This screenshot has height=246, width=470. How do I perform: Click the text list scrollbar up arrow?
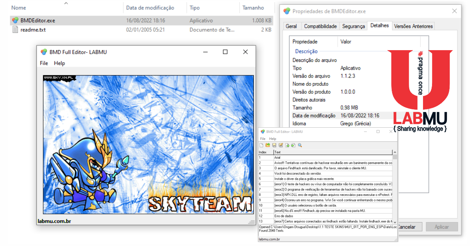pyautogui.click(x=395, y=152)
